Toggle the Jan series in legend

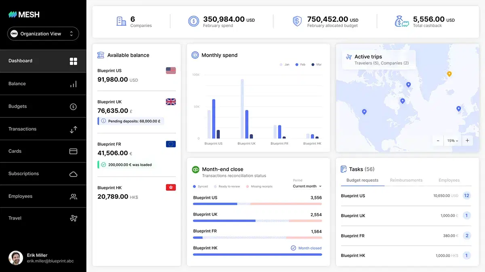click(x=285, y=64)
